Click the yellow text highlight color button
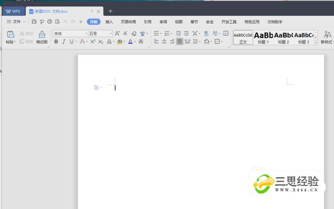Image resolution: width=334 pixels, height=209 pixels. (x=120, y=42)
